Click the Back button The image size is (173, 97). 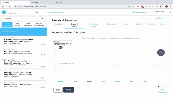pyautogui.click(x=58, y=90)
